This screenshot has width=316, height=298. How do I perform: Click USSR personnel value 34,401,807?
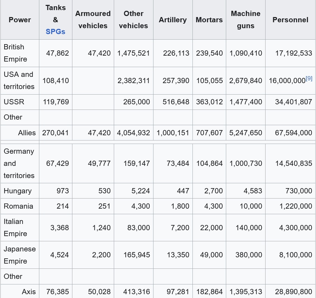(294, 102)
